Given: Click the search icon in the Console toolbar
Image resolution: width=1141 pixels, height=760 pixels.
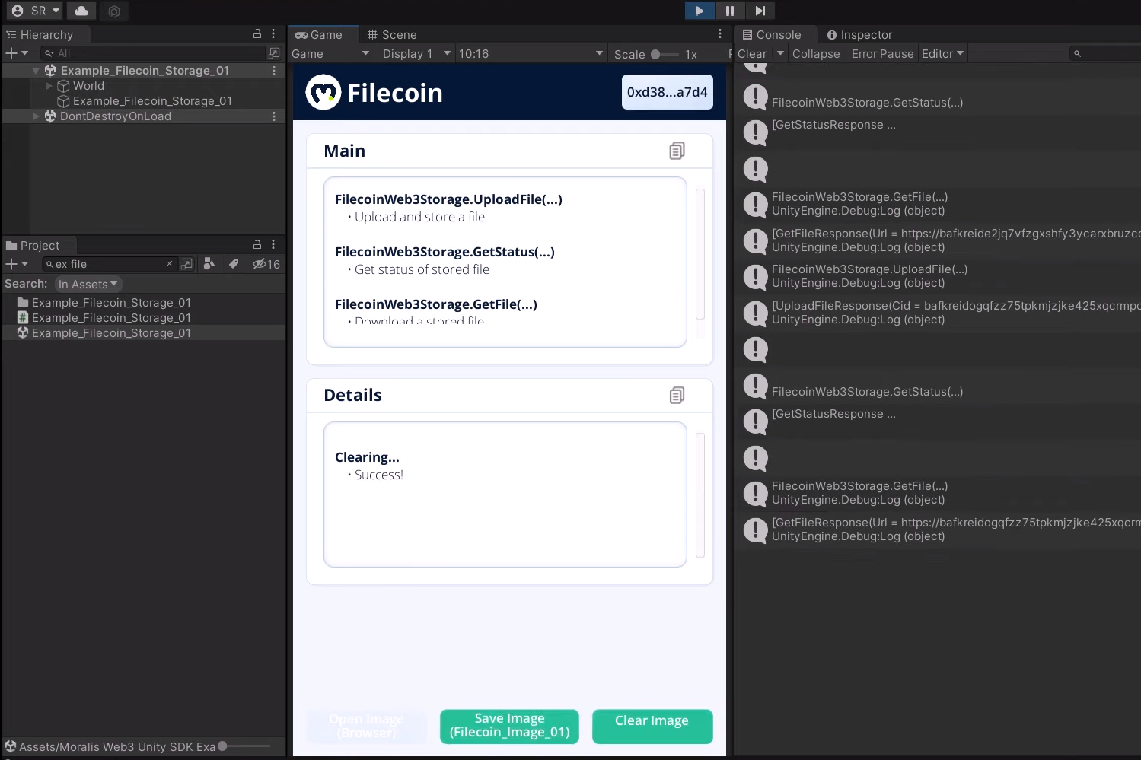Looking at the screenshot, I should [x=1077, y=53].
